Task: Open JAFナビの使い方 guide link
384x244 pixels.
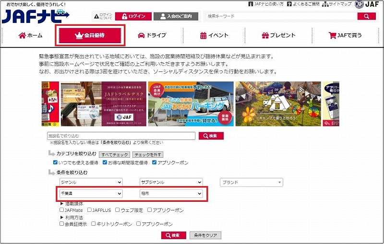Action: click(x=266, y=4)
